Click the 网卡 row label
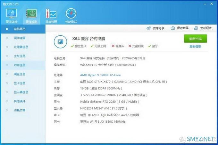 (57, 122)
